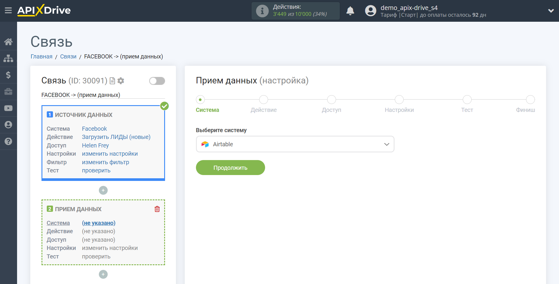The image size is (559, 284).
Task: Expand the account menu chevron
Action: coord(551,11)
